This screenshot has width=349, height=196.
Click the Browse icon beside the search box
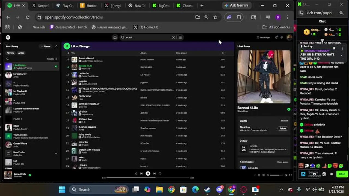[180, 38]
